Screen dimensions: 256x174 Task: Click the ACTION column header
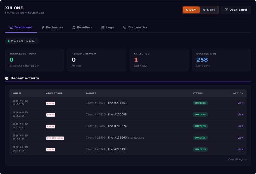pos(238,94)
